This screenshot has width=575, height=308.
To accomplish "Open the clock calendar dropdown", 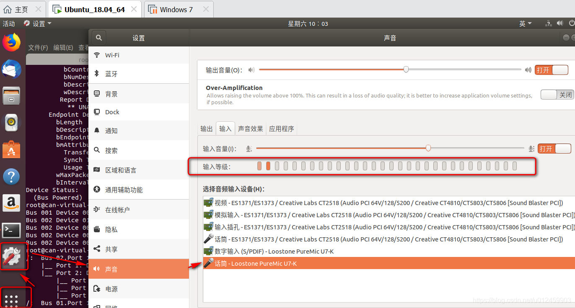I will coord(308,23).
